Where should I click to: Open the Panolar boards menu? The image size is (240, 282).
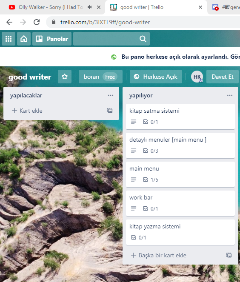[x=52, y=39]
